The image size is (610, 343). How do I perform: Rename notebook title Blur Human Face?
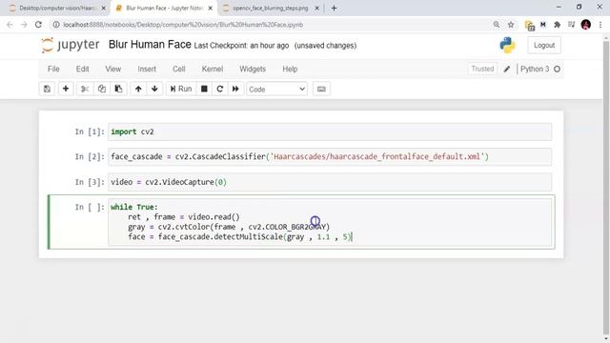pyautogui.click(x=150, y=45)
